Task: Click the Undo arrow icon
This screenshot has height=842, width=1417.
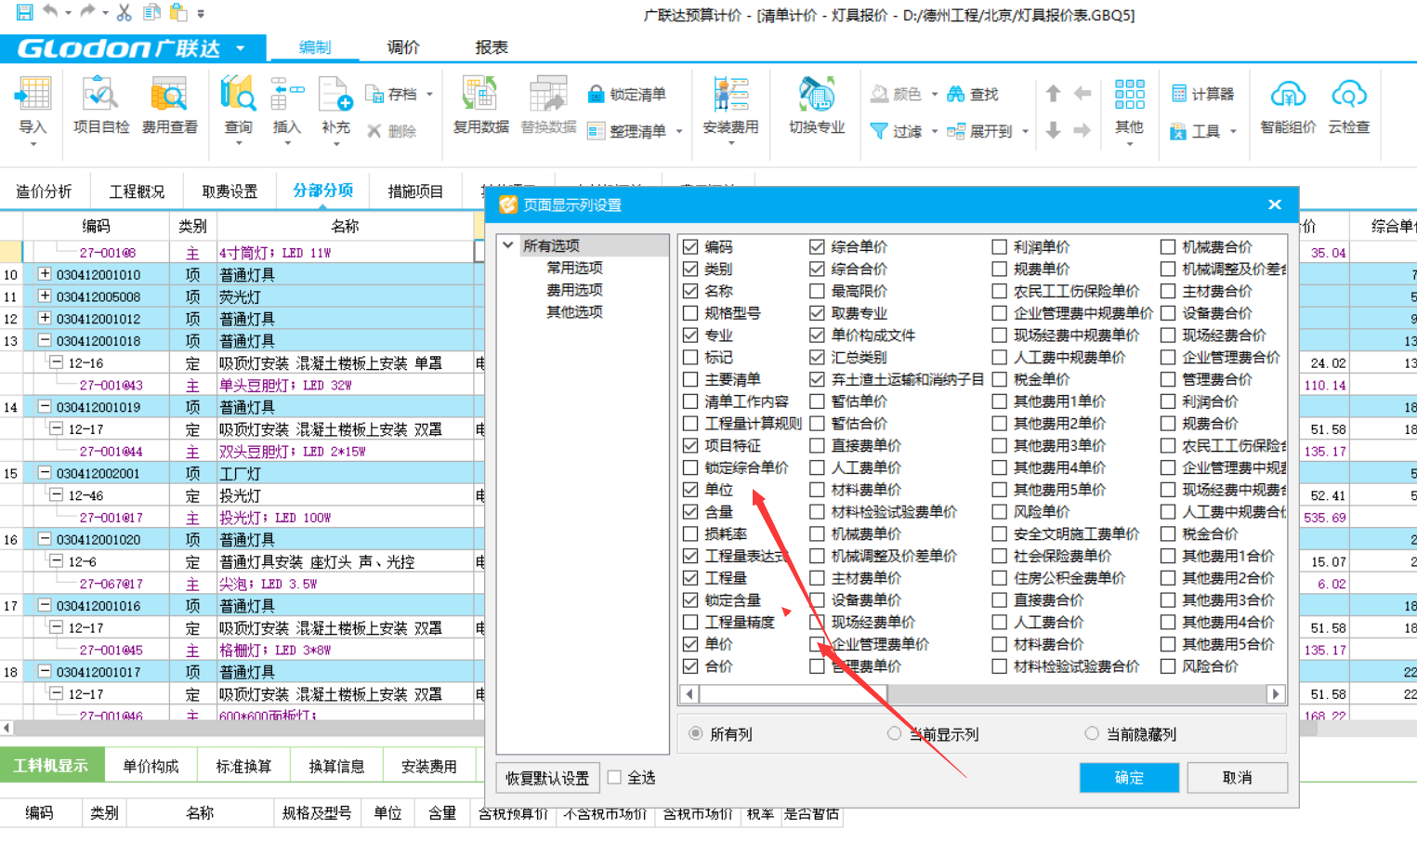Action: coord(50,11)
